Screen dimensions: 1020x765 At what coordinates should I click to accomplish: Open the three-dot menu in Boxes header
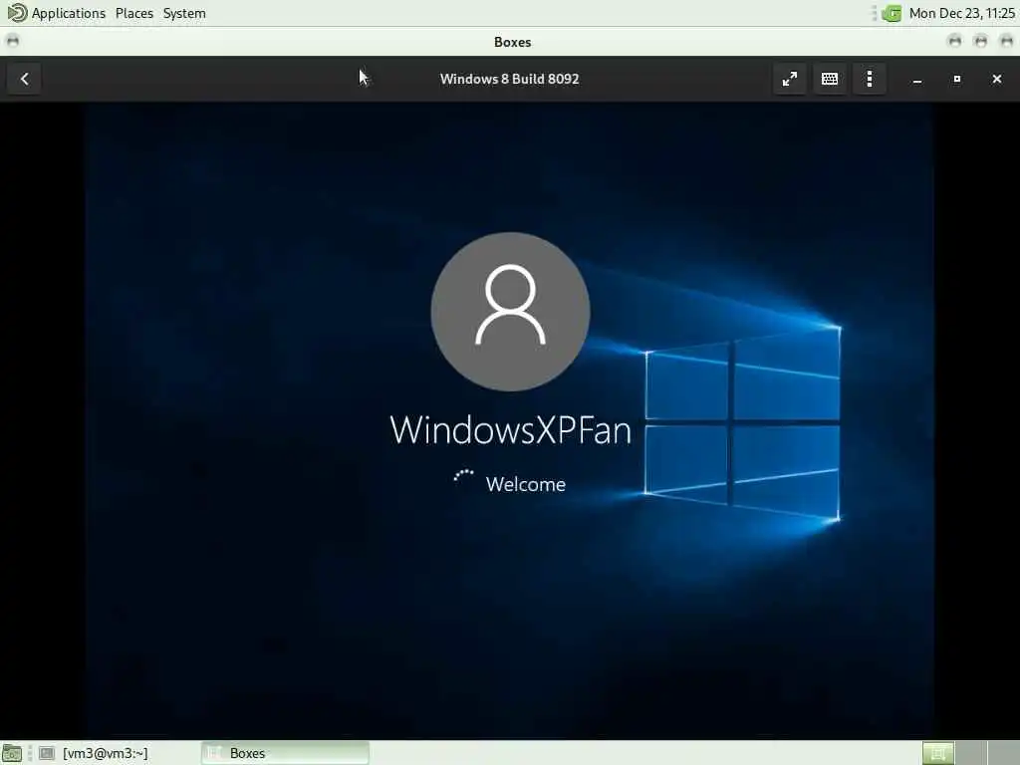[870, 79]
